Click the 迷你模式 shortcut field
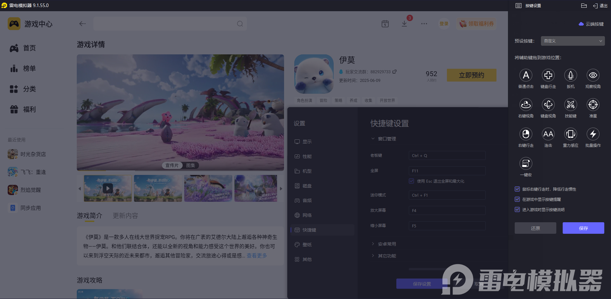This screenshot has height=299, width=611. [x=447, y=195]
